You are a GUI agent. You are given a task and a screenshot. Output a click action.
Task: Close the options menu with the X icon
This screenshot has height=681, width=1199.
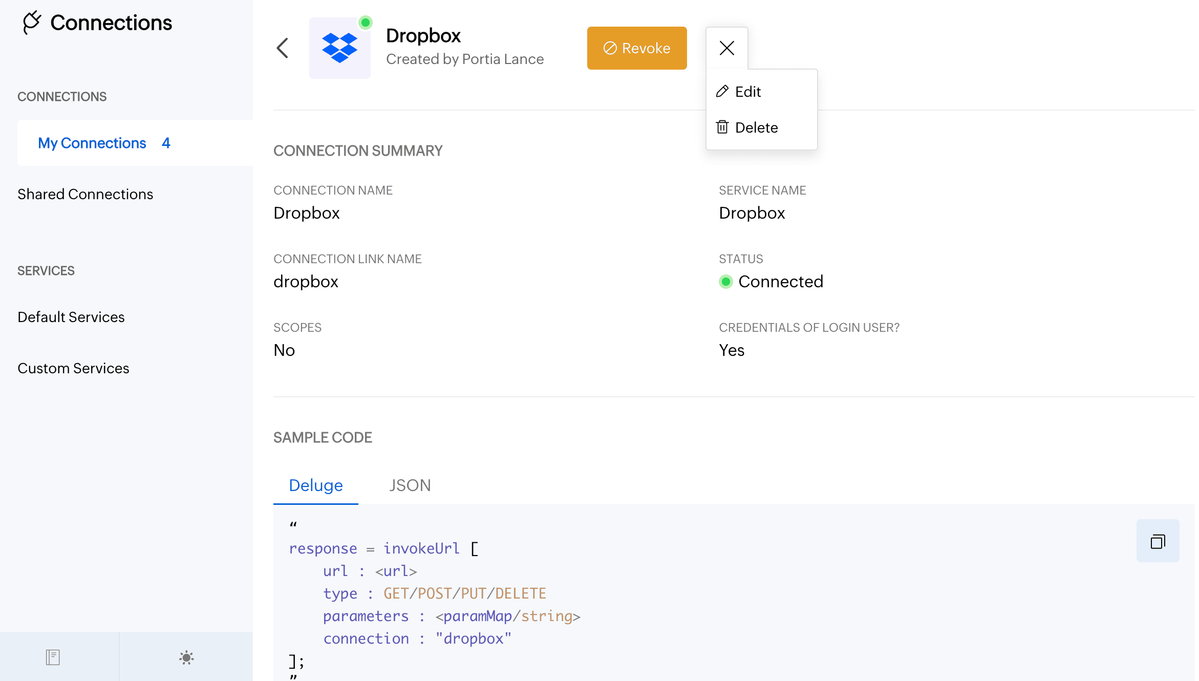[727, 48]
